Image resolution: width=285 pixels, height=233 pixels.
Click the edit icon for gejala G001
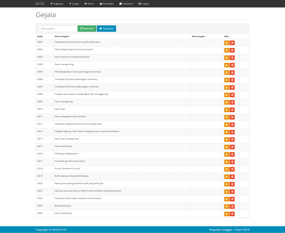coord(227,42)
